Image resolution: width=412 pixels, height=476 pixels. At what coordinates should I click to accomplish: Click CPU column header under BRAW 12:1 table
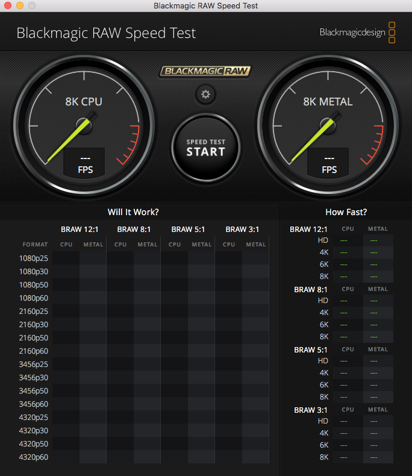click(66, 245)
